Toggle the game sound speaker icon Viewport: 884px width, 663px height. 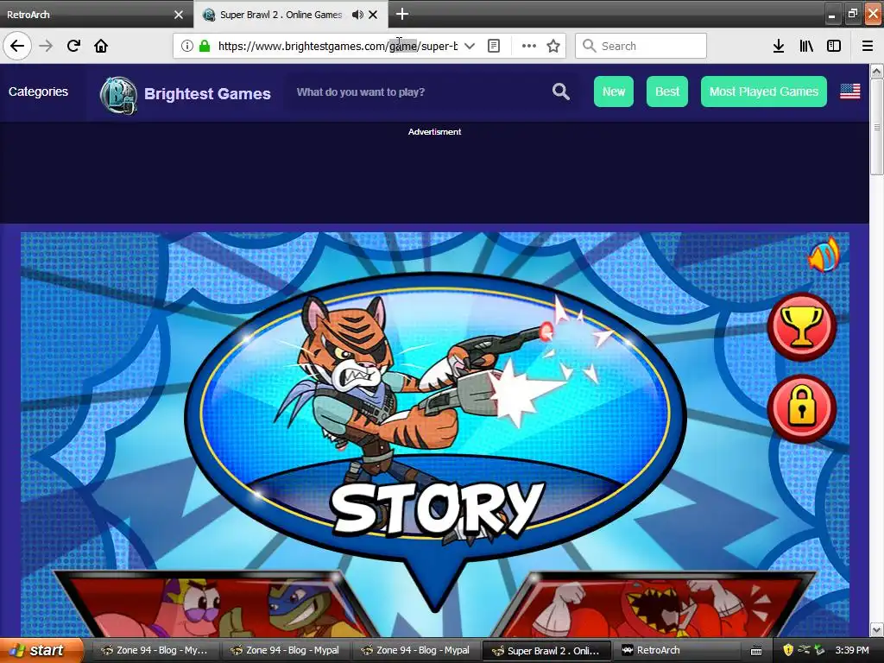click(x=824, y=256)
